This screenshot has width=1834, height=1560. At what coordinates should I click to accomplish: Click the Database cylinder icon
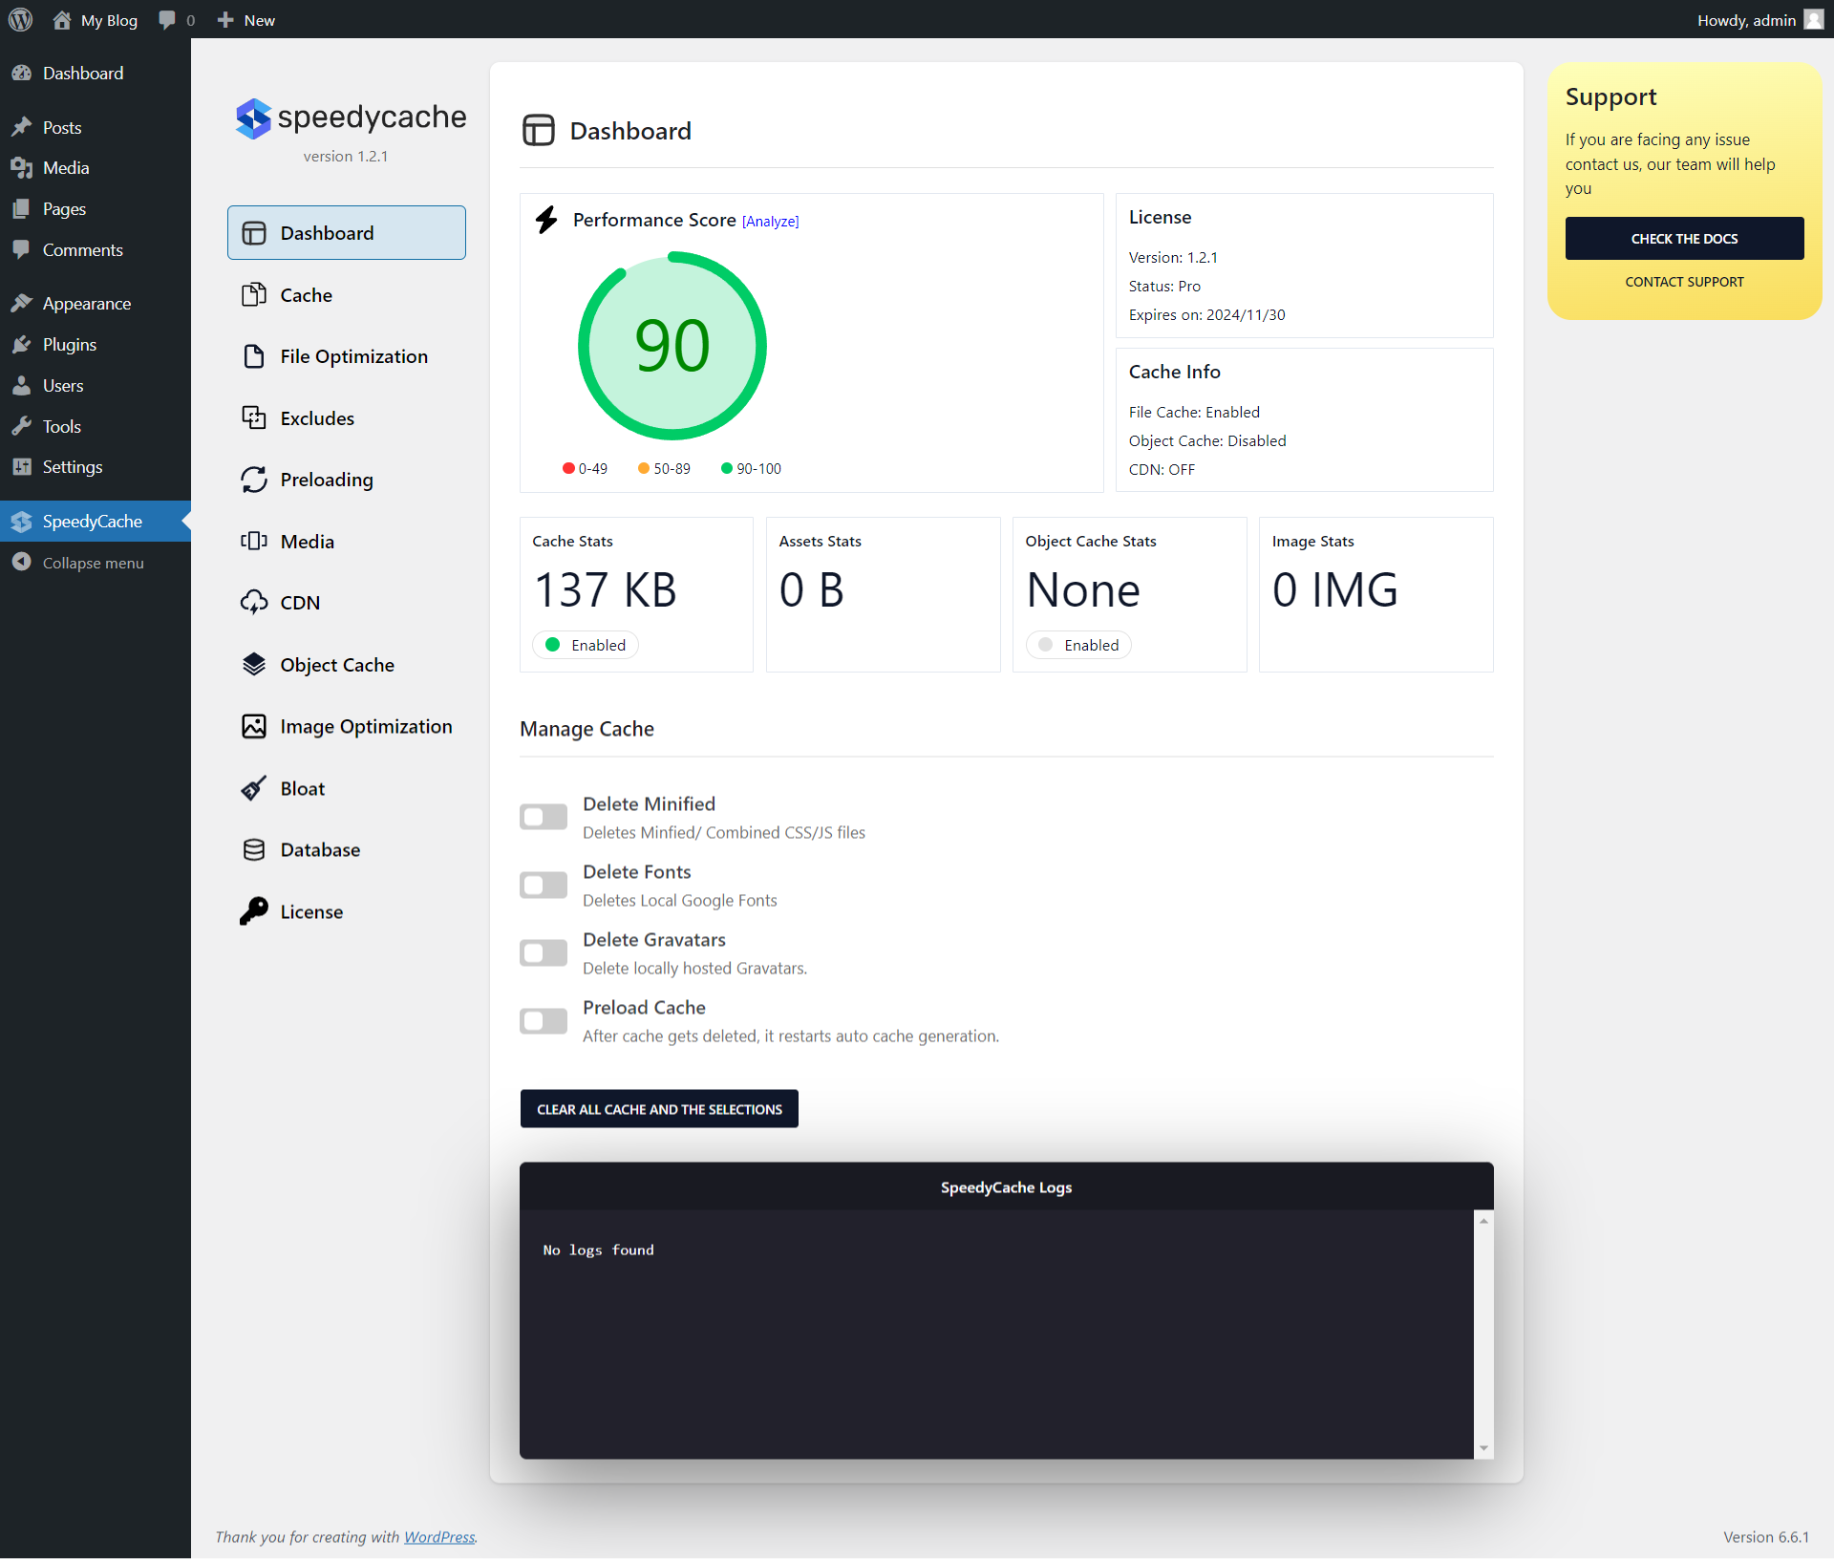click(253, 850)
